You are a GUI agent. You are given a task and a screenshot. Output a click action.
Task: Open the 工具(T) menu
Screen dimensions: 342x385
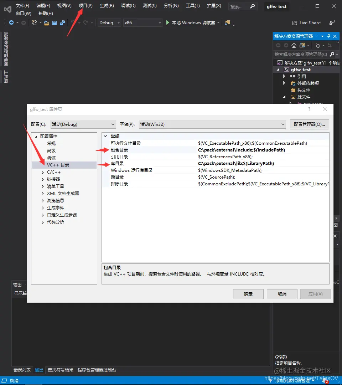193,5
